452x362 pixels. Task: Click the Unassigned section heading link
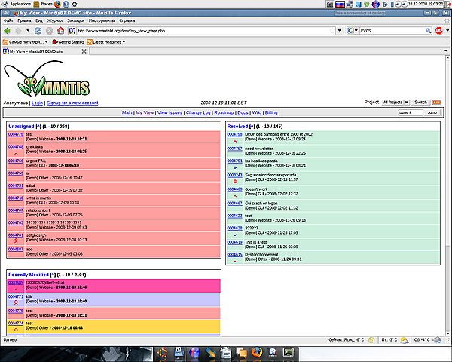point(21,127)
